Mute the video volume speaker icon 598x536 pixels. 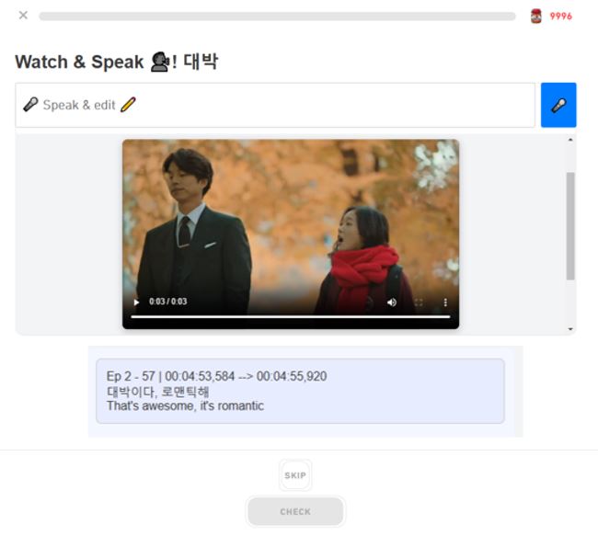point(392,302)
